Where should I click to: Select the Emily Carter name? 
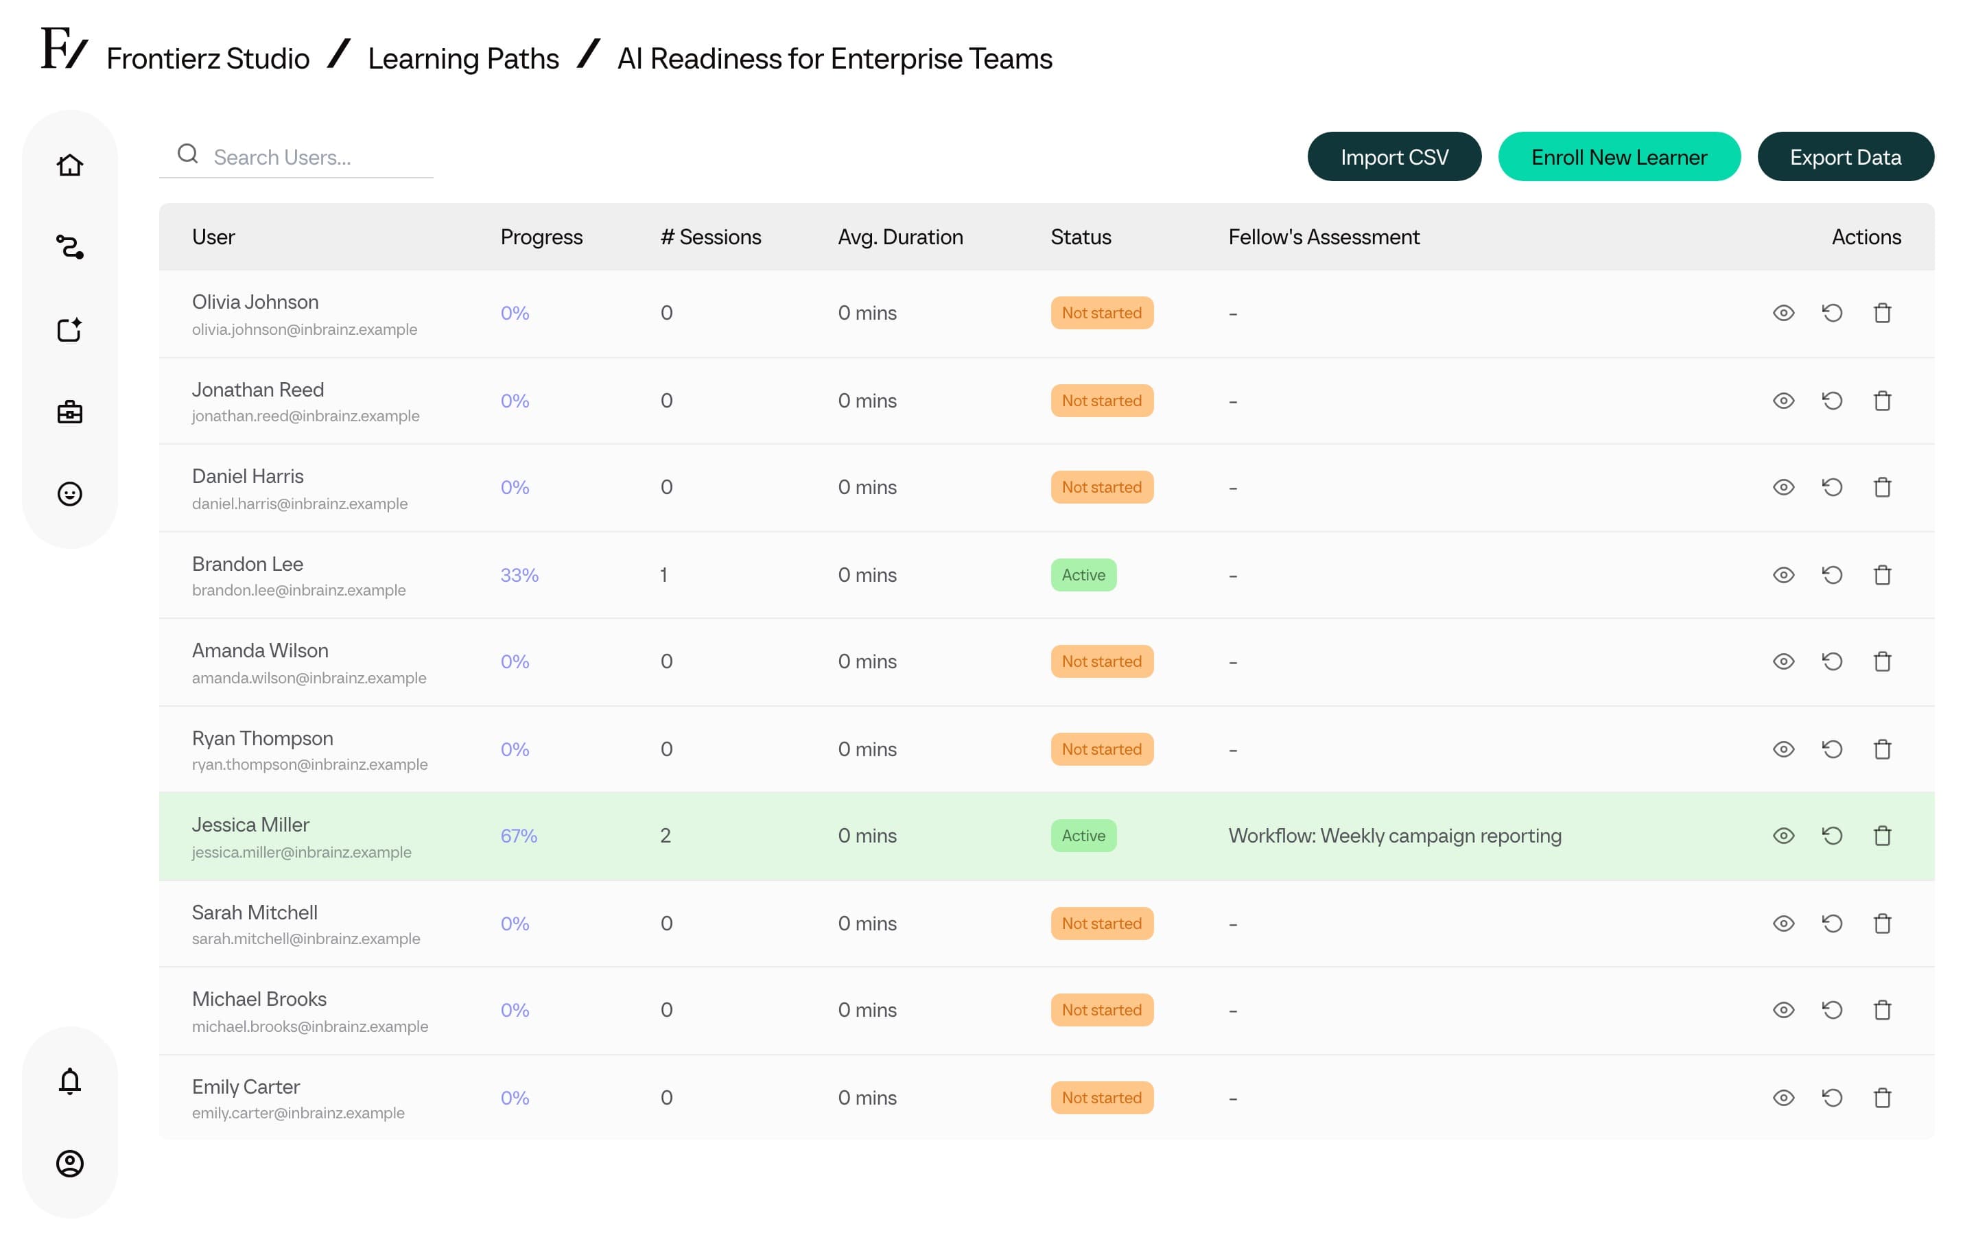tap(246, 1086)
